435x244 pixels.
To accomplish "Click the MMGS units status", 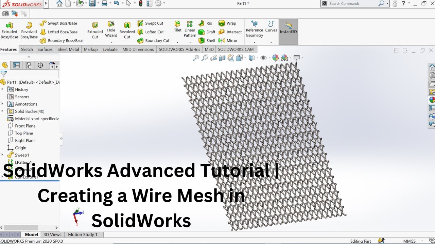I will 410,241.
